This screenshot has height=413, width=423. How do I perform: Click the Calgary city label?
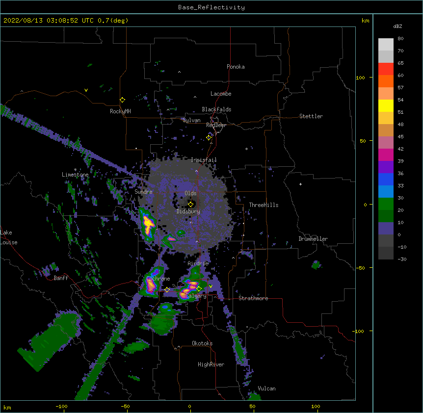(196, 296)
